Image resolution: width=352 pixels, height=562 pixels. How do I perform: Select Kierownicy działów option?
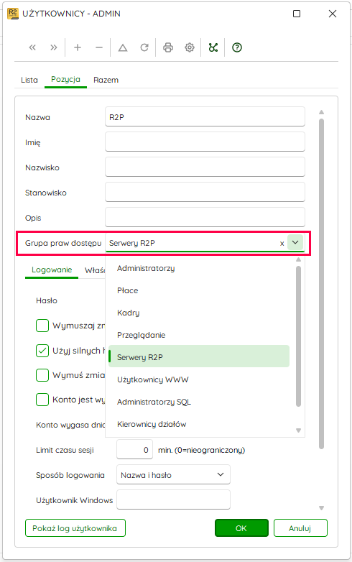point(199,424)
